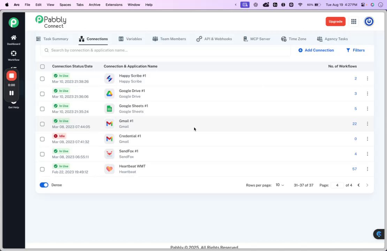The width and height of the screenshot is (387, 251).
Task: Click the Wi-Fi icon in menu bar
Action: tap(300, 5)
